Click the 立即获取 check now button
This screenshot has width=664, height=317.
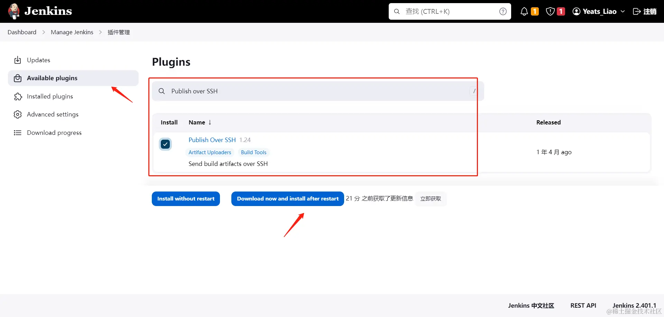tap(431, 199)
